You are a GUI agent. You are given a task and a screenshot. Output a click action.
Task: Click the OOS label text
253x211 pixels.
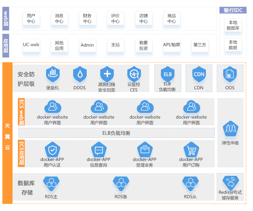click(230, 88)
